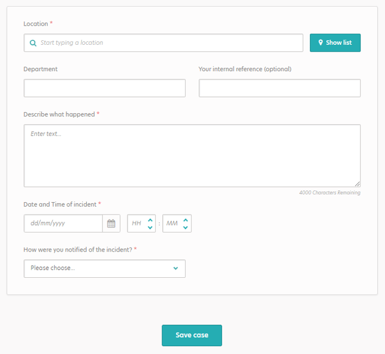This screenshot has height=354, width=385.
Task: Click the chevron arrow of notification dropdown
Action: pyautogui.click(x=176, y=268)
